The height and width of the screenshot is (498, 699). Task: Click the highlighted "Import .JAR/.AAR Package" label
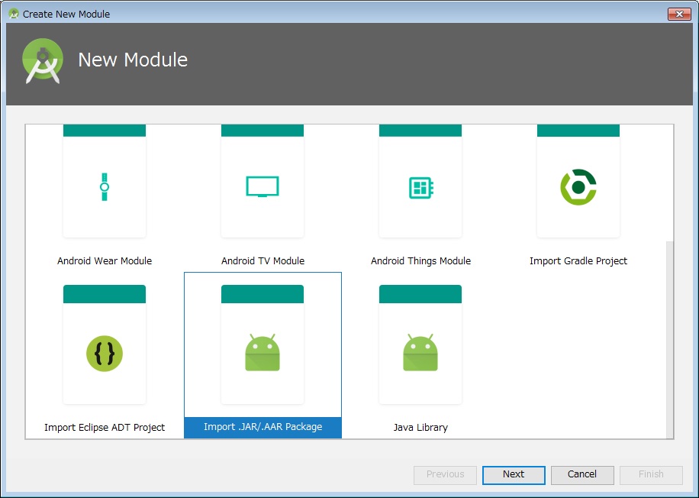263,427
